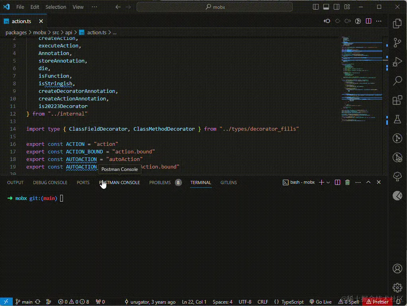Go back with the left arrow

click(118, 7)
